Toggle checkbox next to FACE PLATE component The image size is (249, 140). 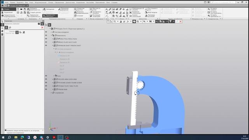point(54,42)
